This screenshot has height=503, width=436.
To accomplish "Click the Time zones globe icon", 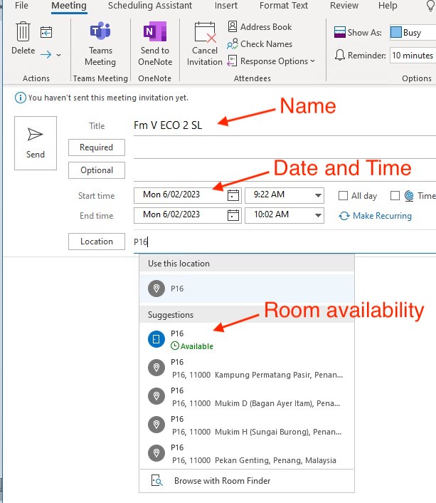I will click(409, 195).
